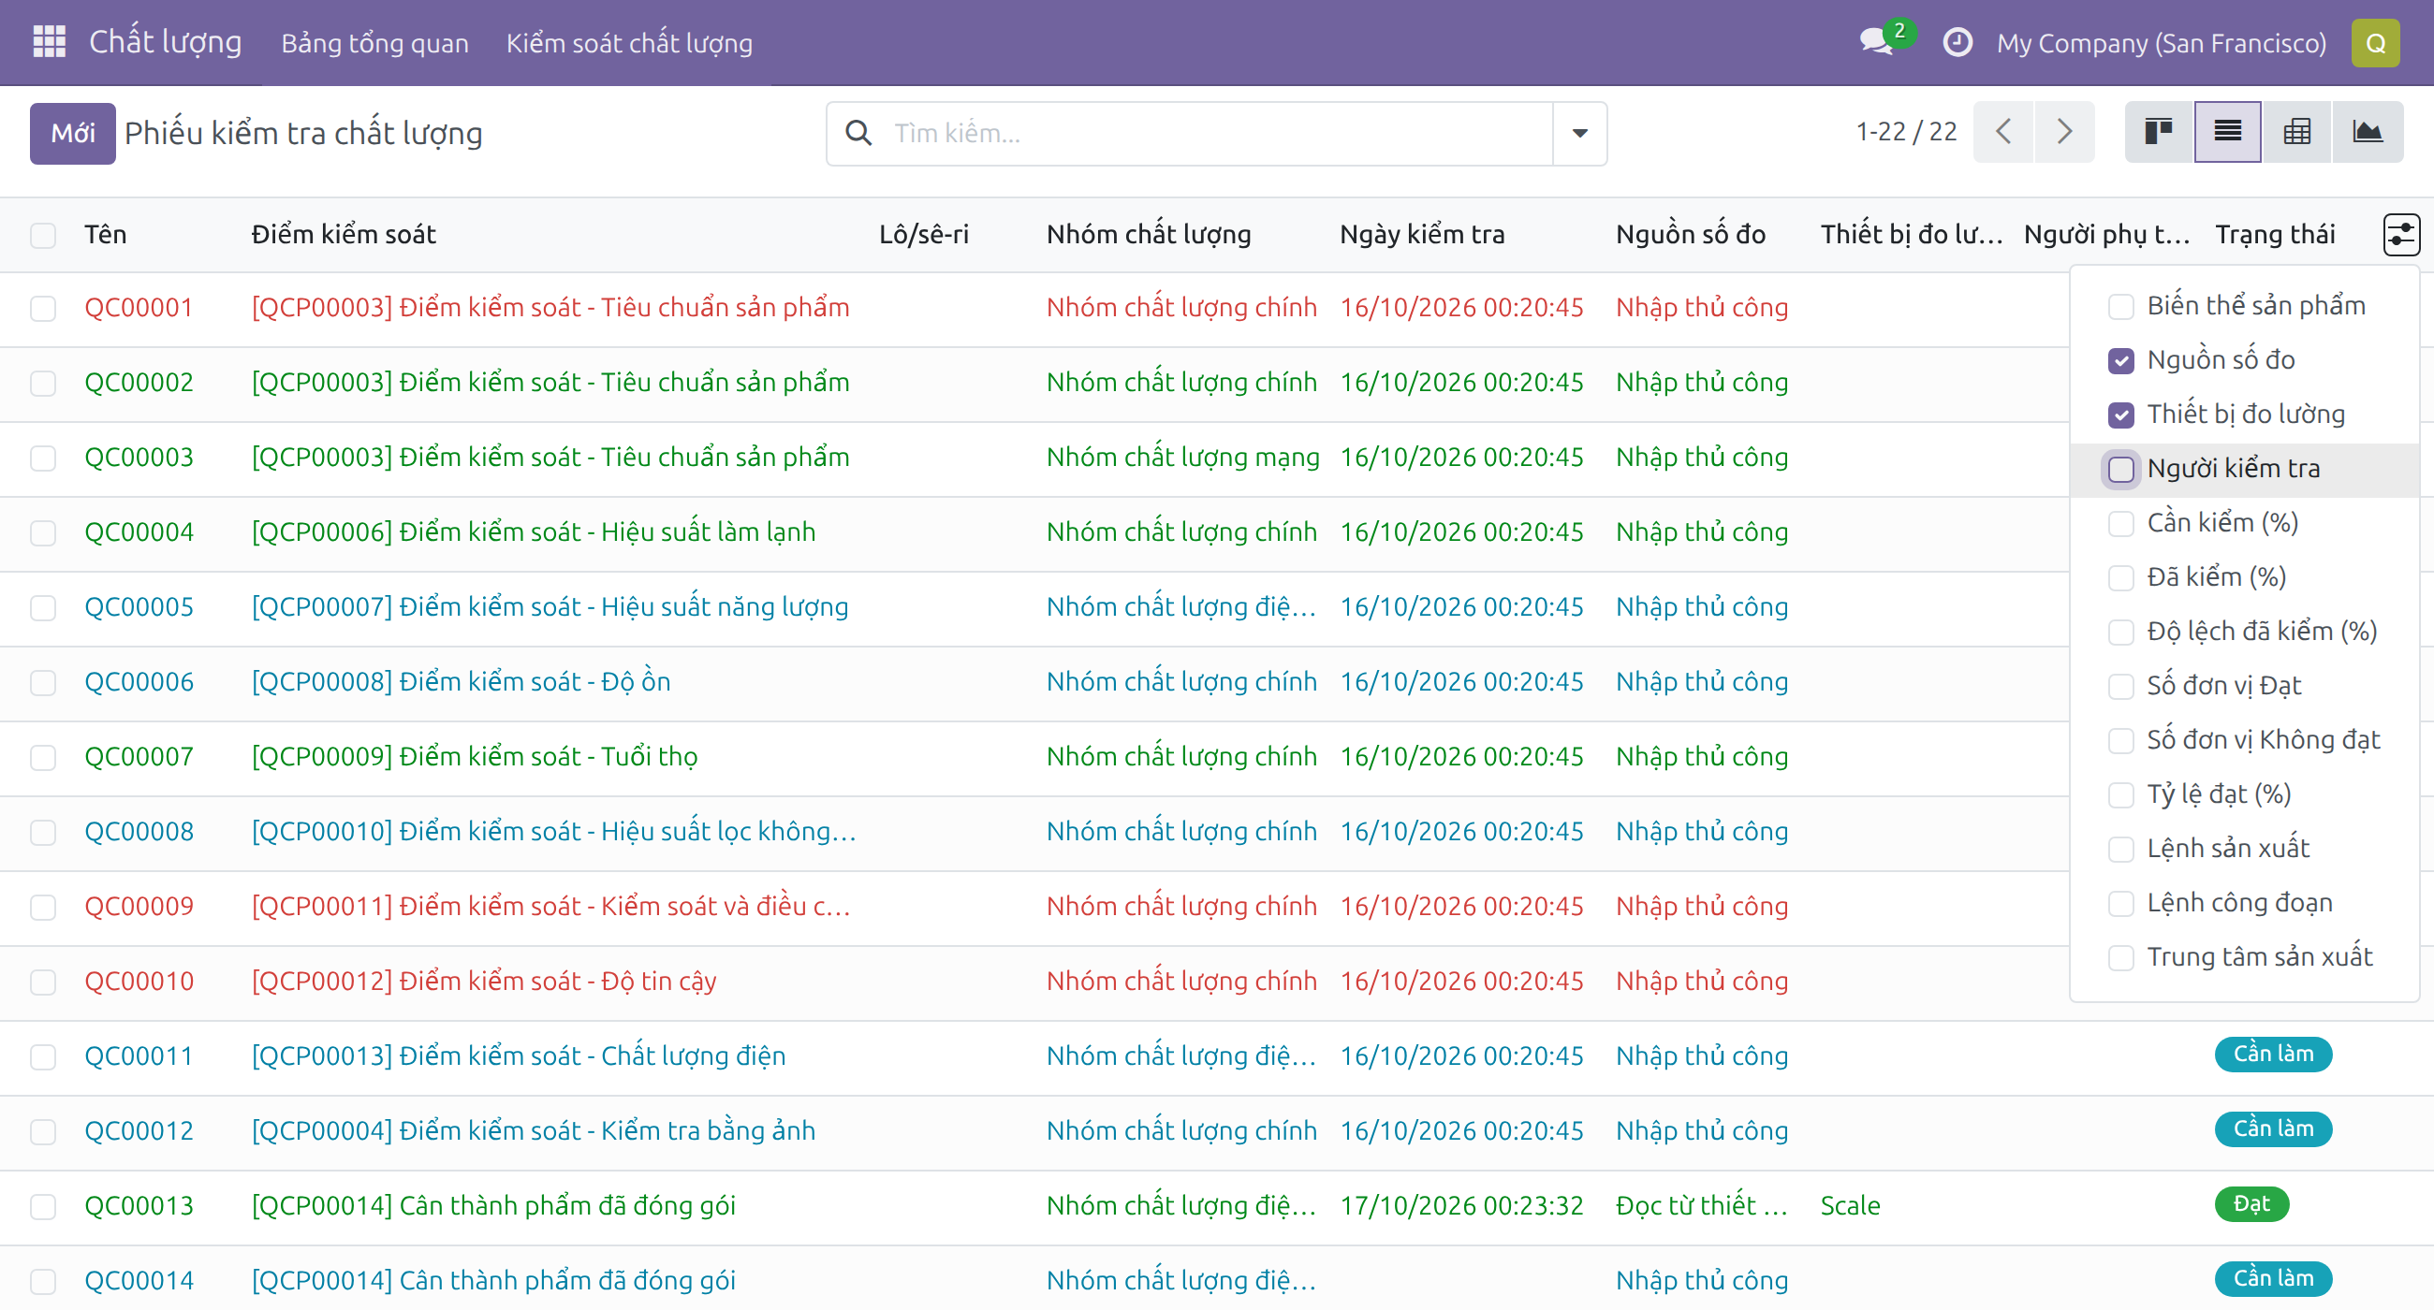The width and height of the screenshot is (2434, 1310).
Task: Toggle the optional columns settings dropdown
Action: click(x=2400, y=235)
